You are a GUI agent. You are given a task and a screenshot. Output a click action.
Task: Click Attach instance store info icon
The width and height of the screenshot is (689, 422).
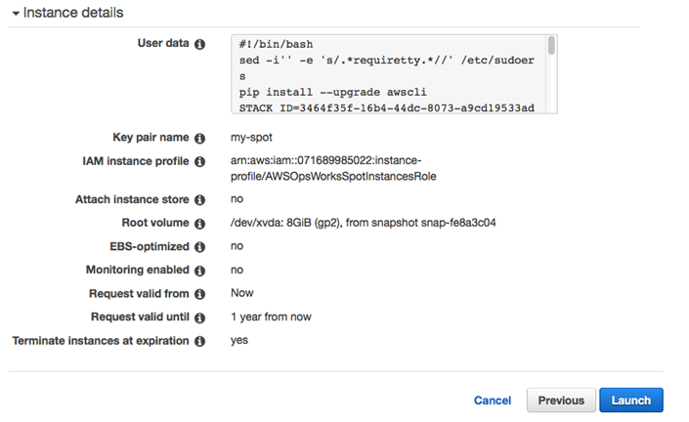(x=199, y=200)
